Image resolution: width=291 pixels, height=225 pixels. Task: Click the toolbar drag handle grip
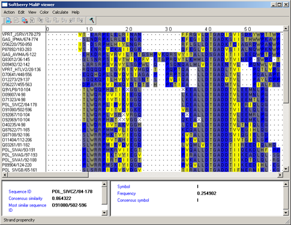3,20
